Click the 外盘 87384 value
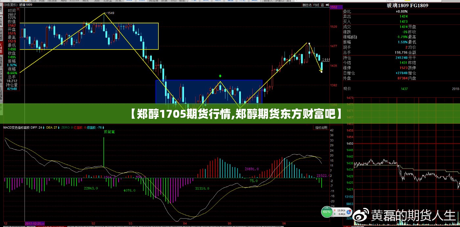This screenshot has width=460, height=227. [x=403, y=78]
